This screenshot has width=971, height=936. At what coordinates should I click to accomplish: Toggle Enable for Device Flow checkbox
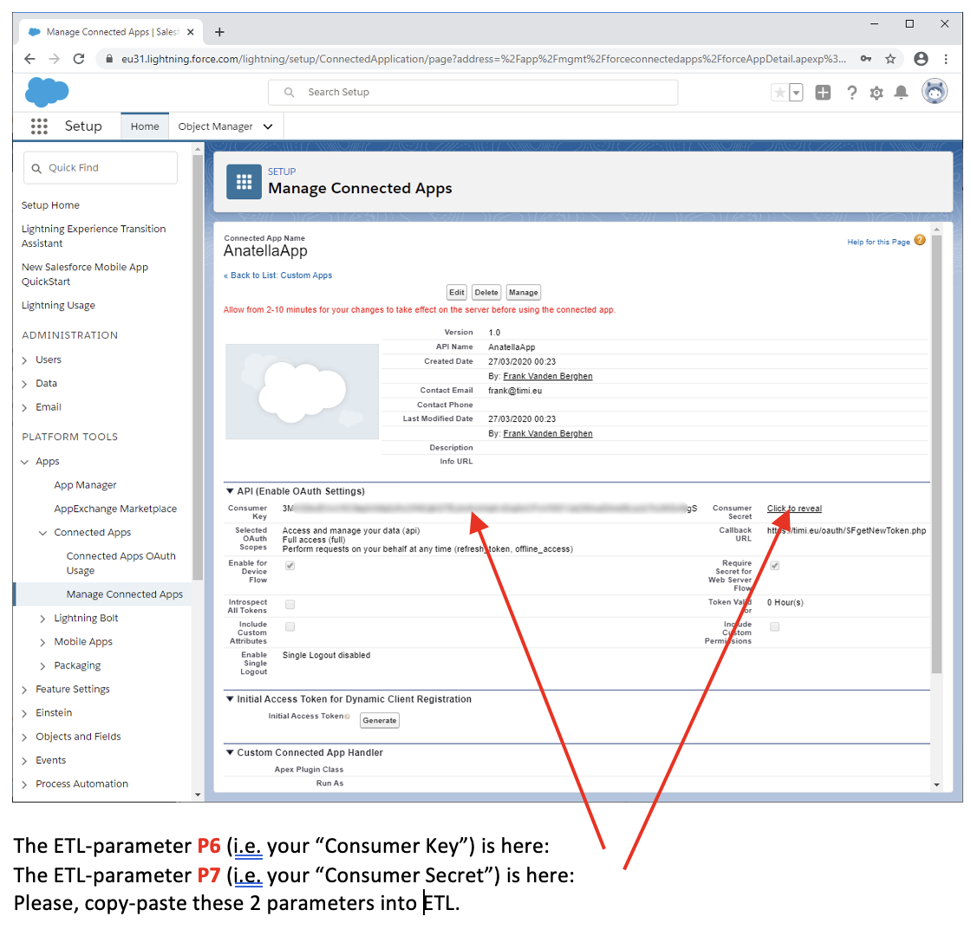click(290, 565)
